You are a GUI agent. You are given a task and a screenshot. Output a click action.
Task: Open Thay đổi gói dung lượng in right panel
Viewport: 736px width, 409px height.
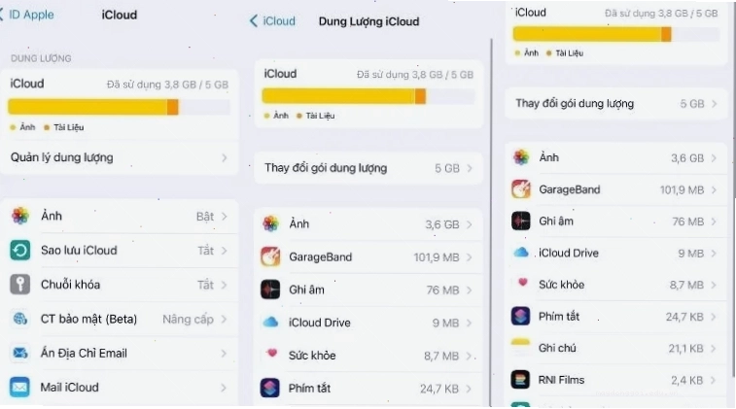[615, 104]
